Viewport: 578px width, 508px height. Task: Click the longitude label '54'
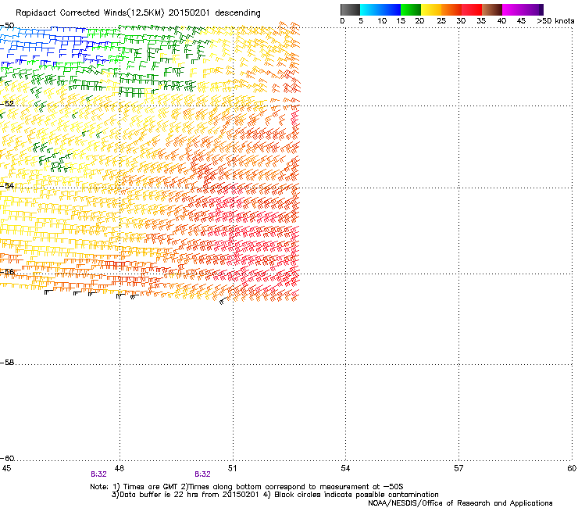point(345,468)
